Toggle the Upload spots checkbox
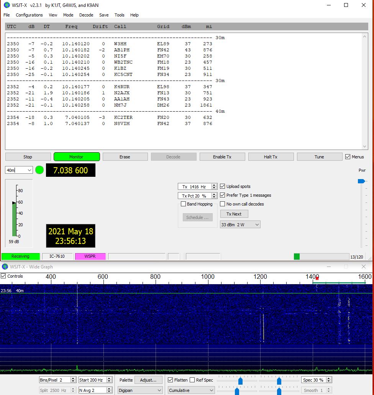374x395 pixels. [x=223, y=186]
